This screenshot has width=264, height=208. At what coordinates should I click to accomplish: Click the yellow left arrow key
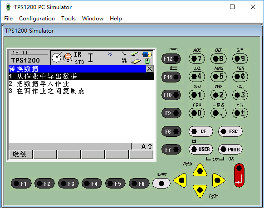181,180
